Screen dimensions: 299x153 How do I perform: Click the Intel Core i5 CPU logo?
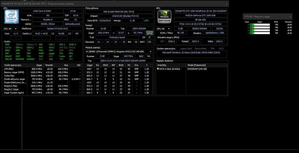11,17
